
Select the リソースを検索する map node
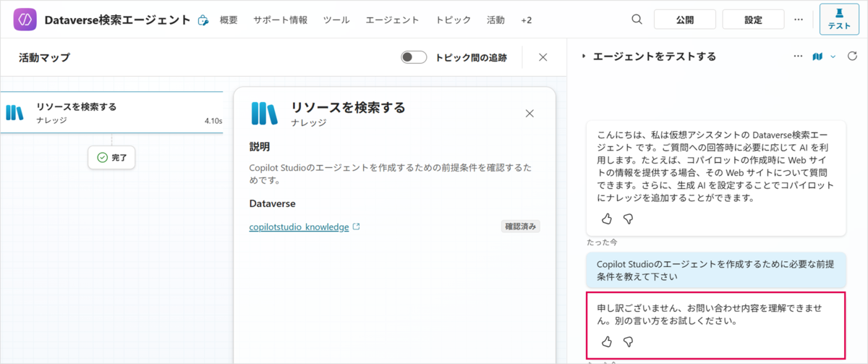tap(111, 112)
